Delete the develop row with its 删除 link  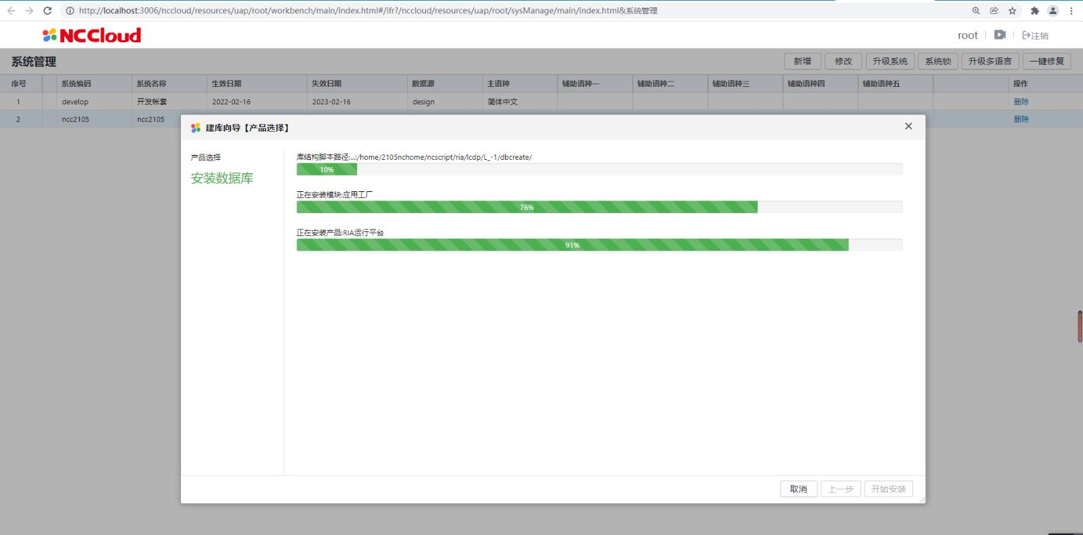click(1021, 102)
